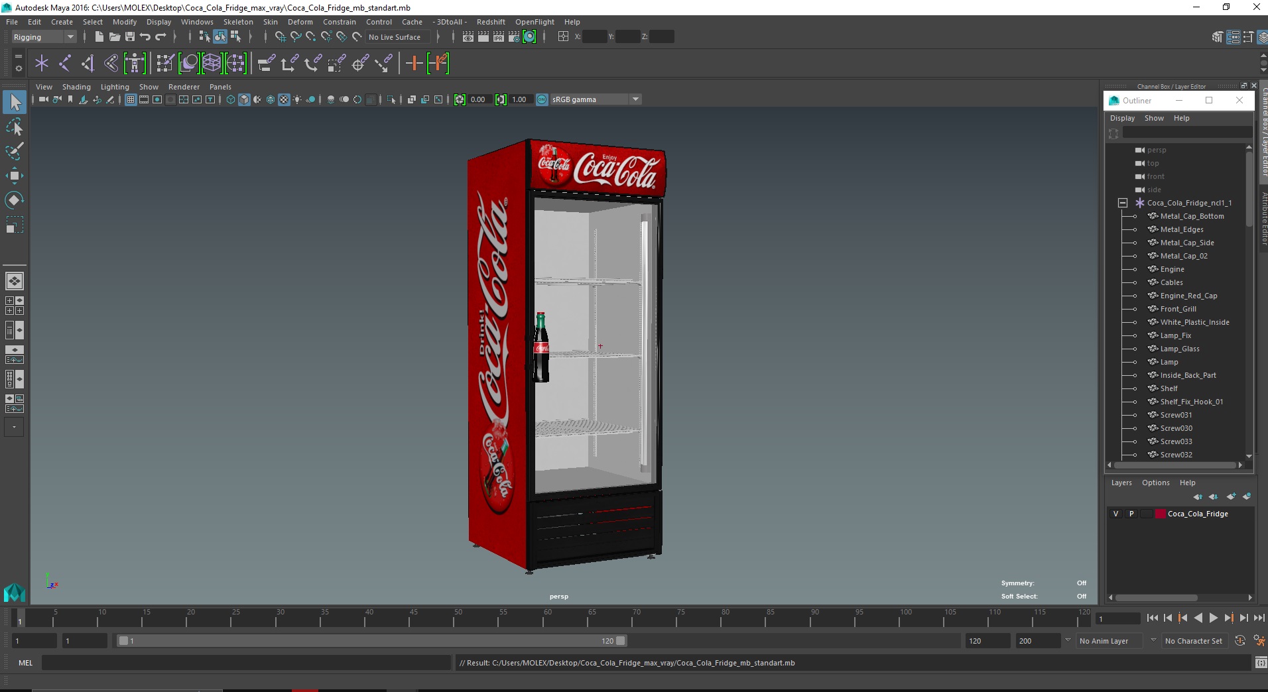Click the IK Handle shelf icon
Viewport: 1268px width, 692px height.
tap(88, 64)
